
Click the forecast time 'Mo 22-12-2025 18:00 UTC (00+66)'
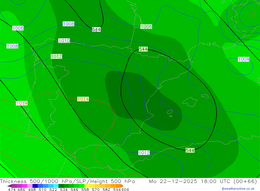coord(203,181)
